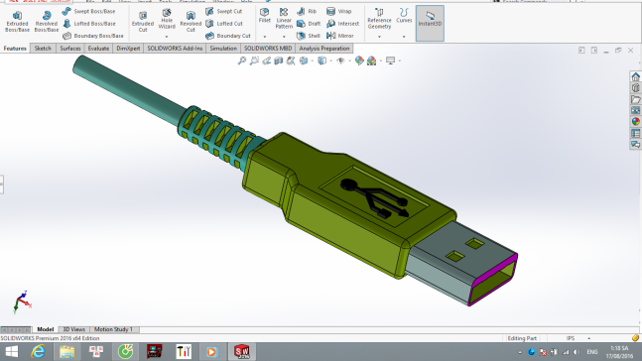Click Zoom to Fit in view toolbar
The width and height of the screenshot is (642, 361).
coord(242,60)
